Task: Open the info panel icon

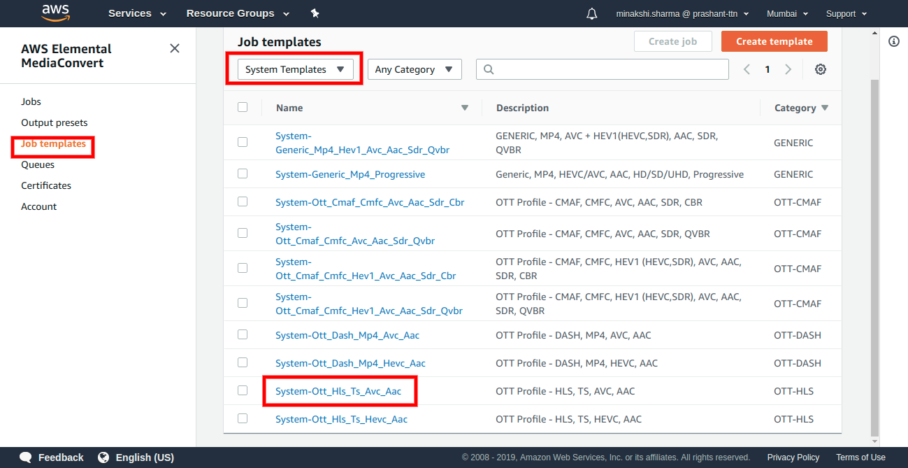Action: click(893, 41)
